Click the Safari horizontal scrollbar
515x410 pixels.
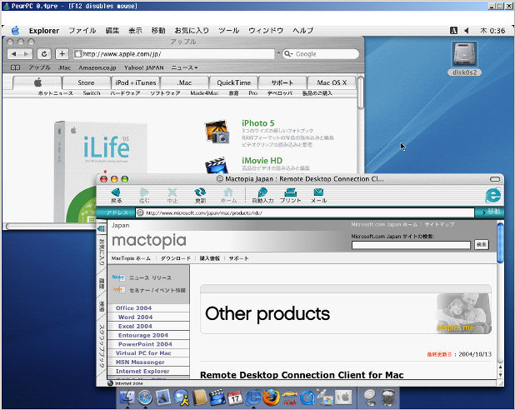(x=49, y=226)
